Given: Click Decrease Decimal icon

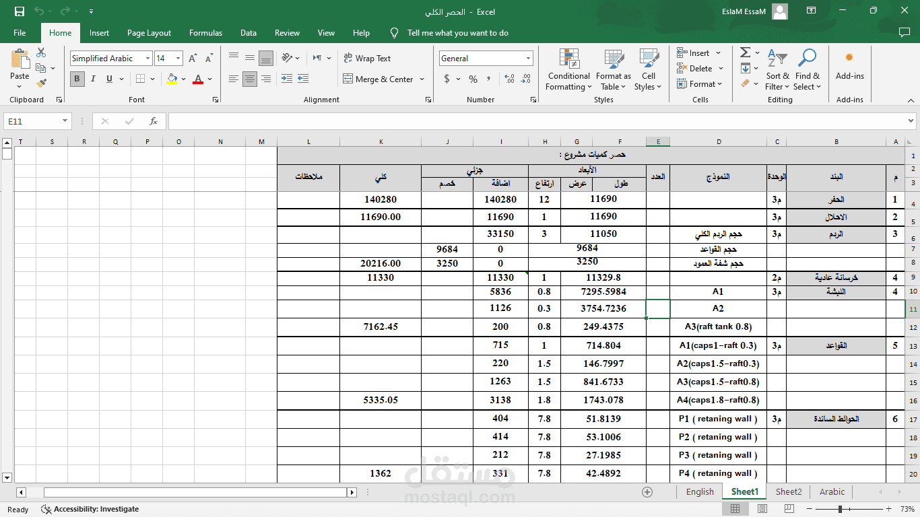Looking at the screenshot, I should coord(526,79).
